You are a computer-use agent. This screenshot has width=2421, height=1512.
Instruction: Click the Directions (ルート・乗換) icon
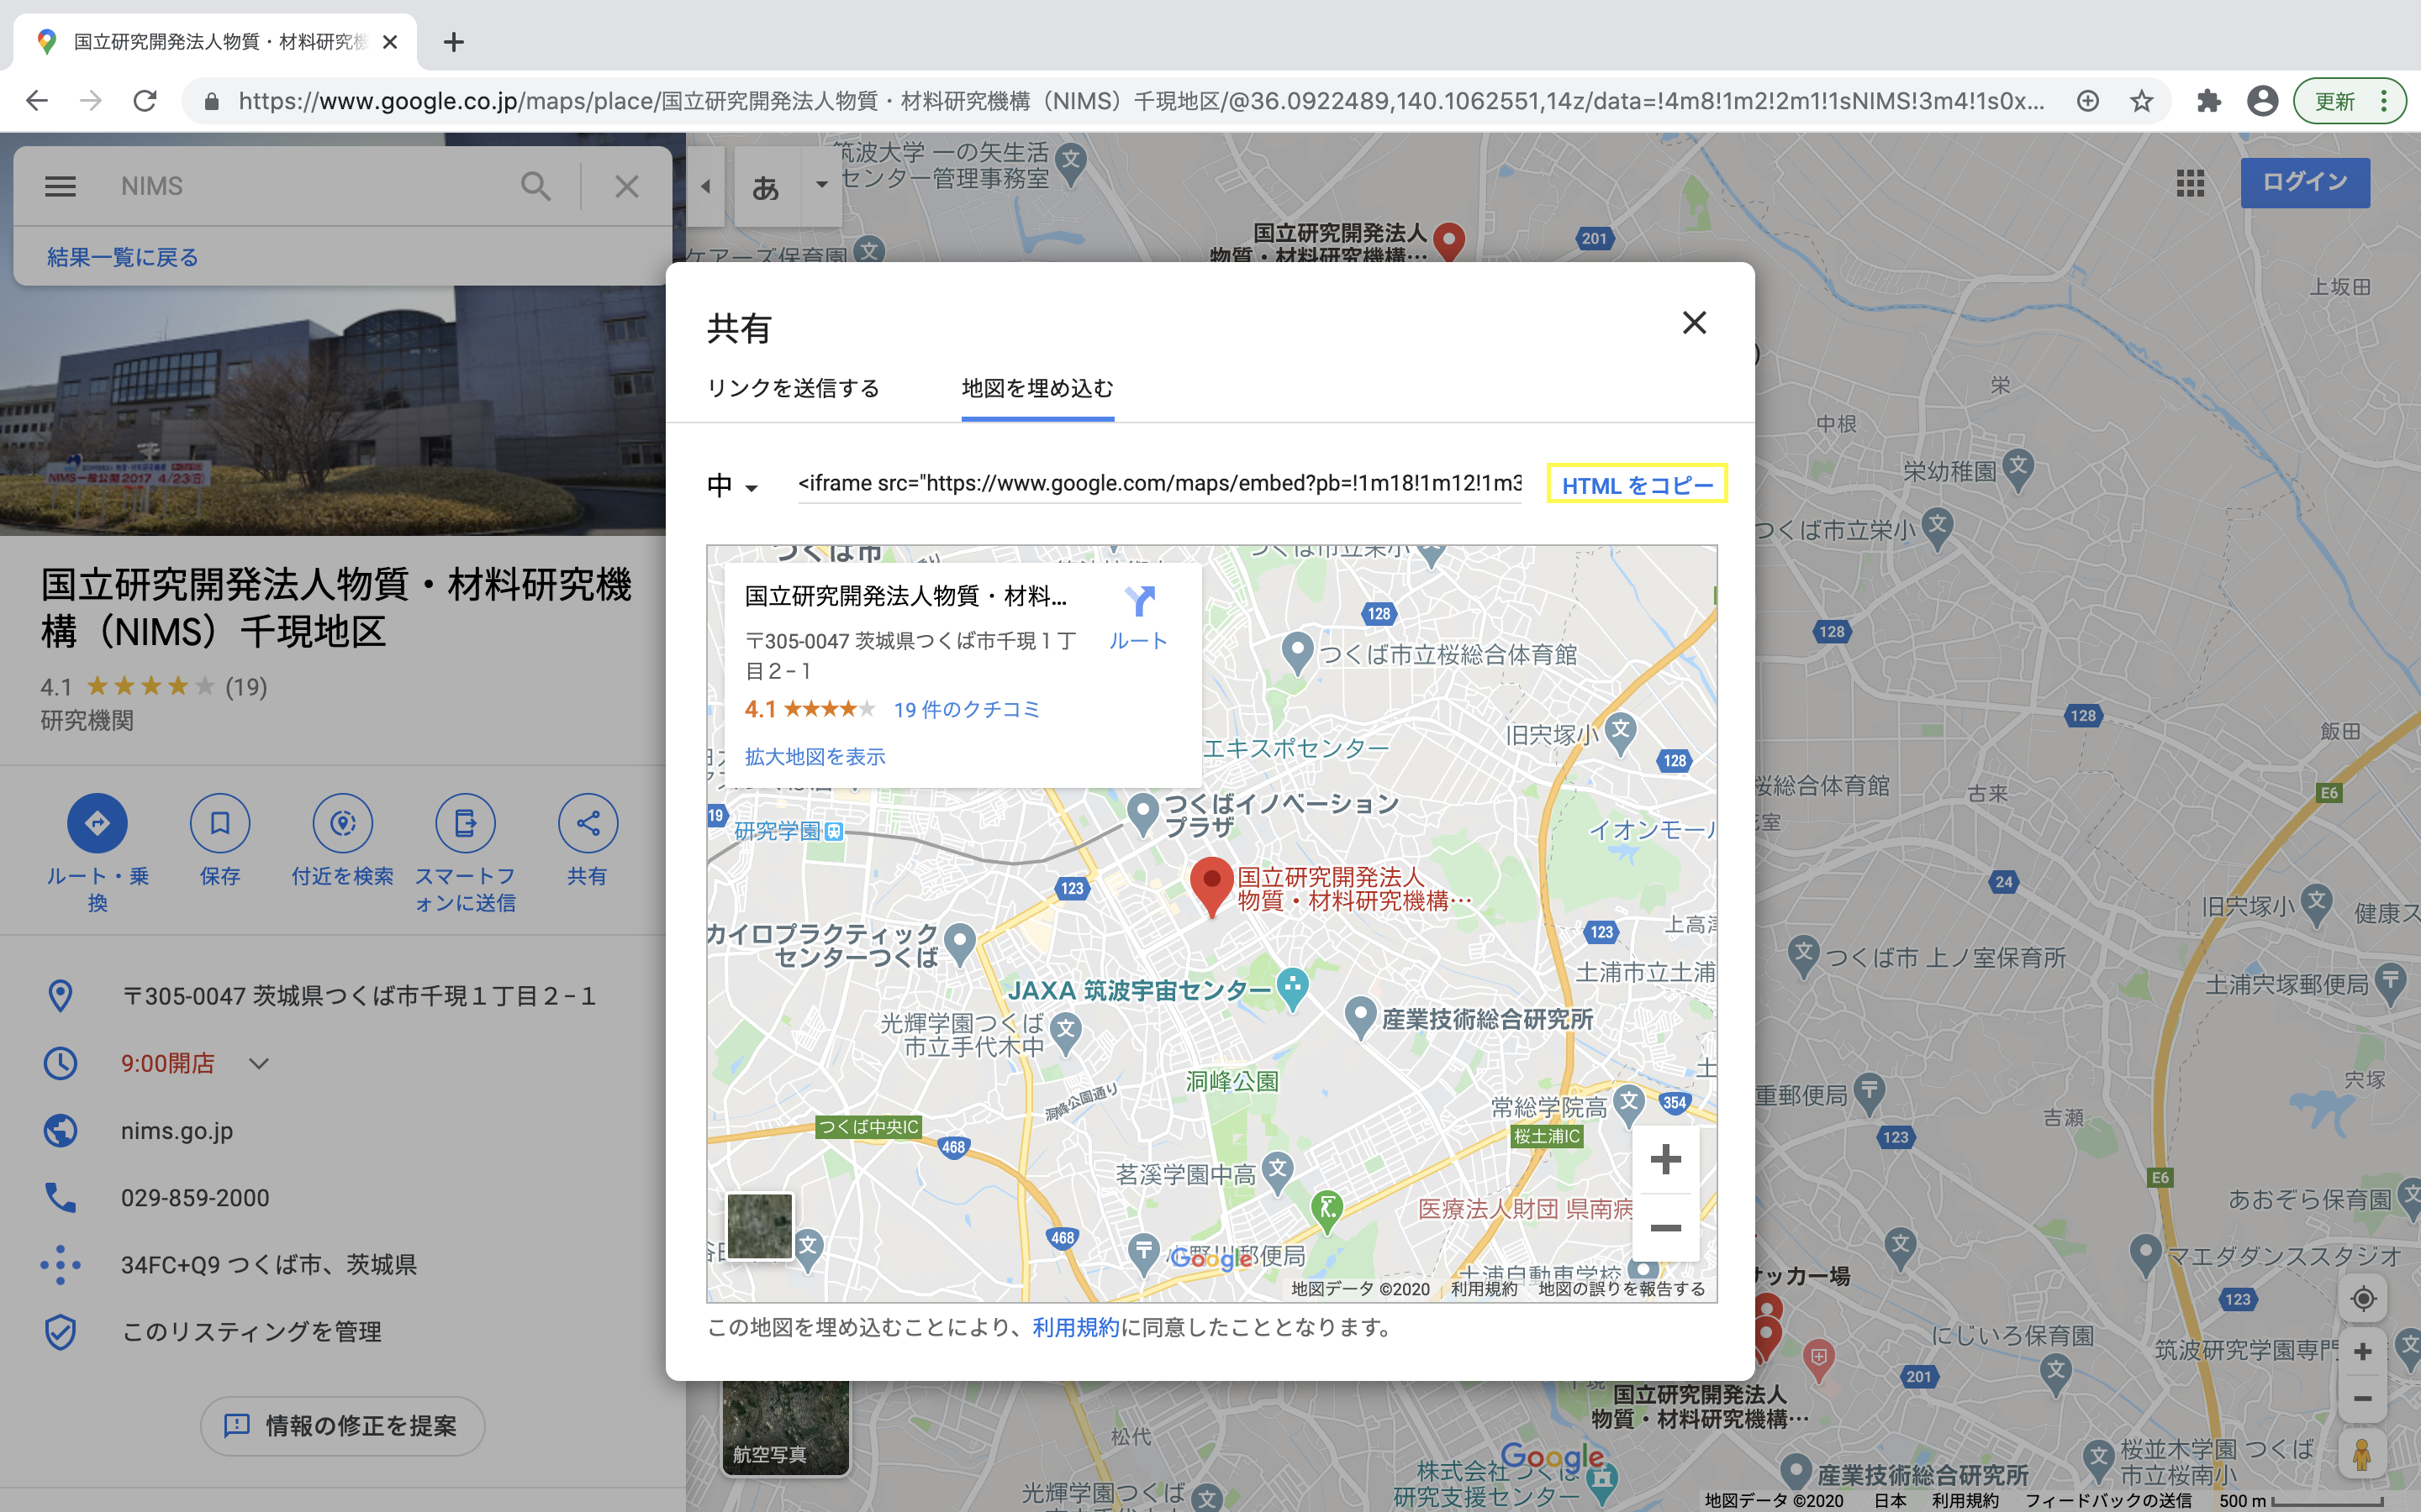(x=97, y=823)
